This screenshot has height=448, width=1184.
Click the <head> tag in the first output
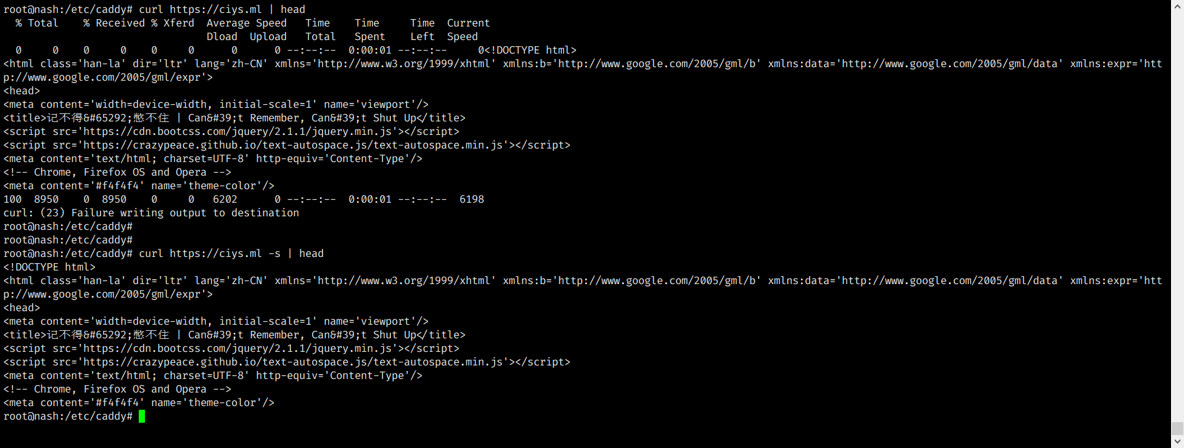[x=22, y=91]
